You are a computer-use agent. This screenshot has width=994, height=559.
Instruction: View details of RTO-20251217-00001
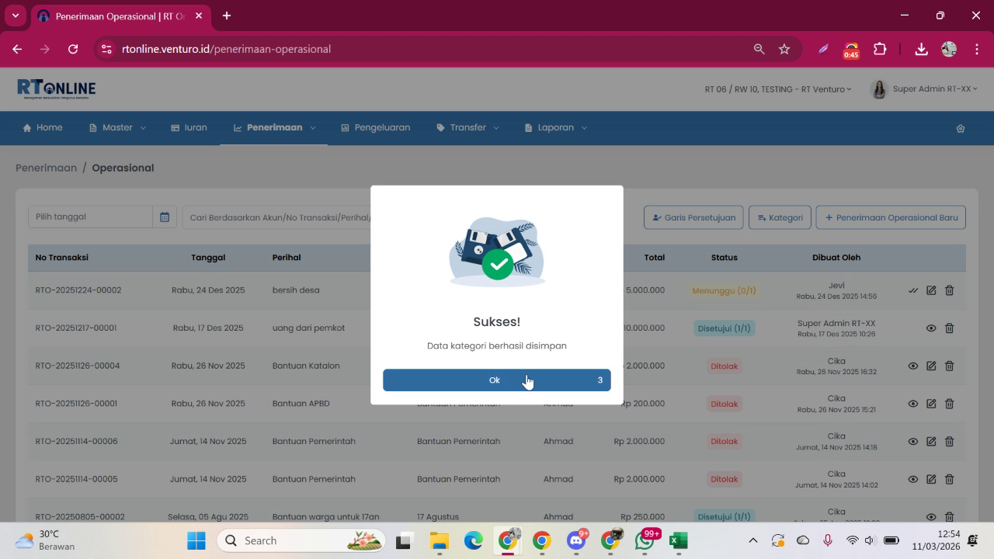click(x=931, y=328)
